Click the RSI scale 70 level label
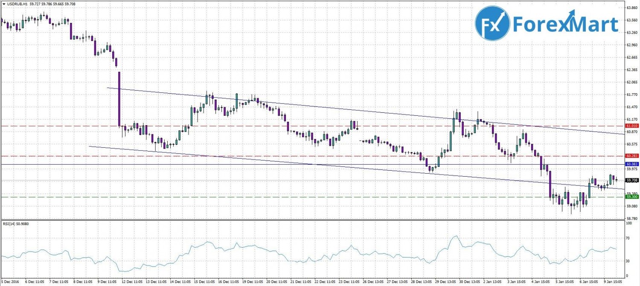Viewport: 640px width, 286px height. coord(628,237)
